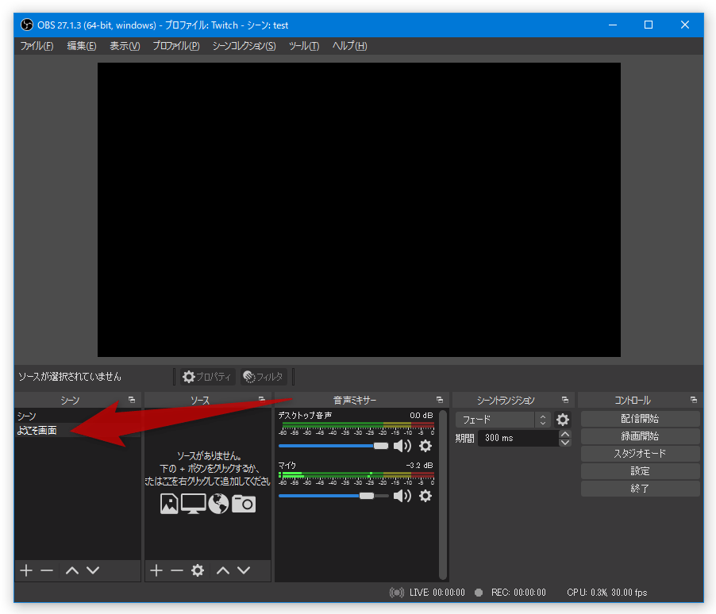Click 終了 to exit OBS
Image resolution: width=716 pixels, height=614 pixels.
click(641, 489)
